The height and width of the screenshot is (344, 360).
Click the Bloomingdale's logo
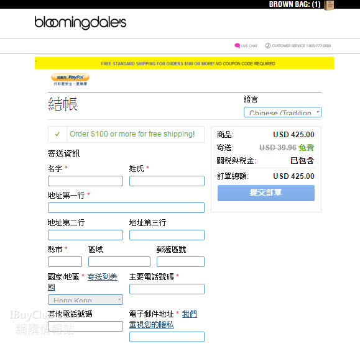point(80,22)
